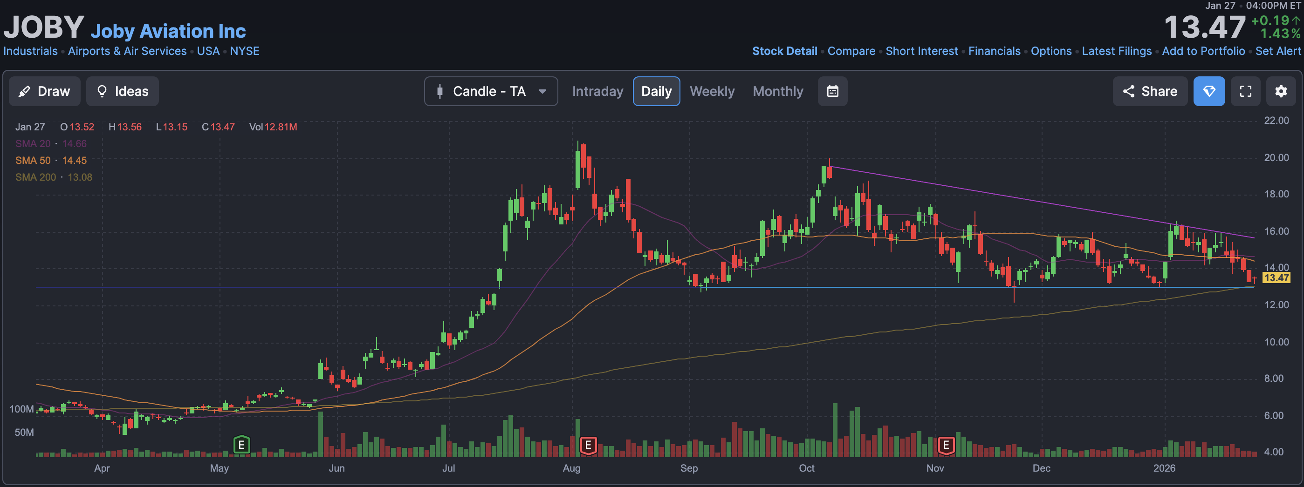Click the Vol 12.81M readout
This screenshot has width=1304, height=487.
click(x=273, y=127)
